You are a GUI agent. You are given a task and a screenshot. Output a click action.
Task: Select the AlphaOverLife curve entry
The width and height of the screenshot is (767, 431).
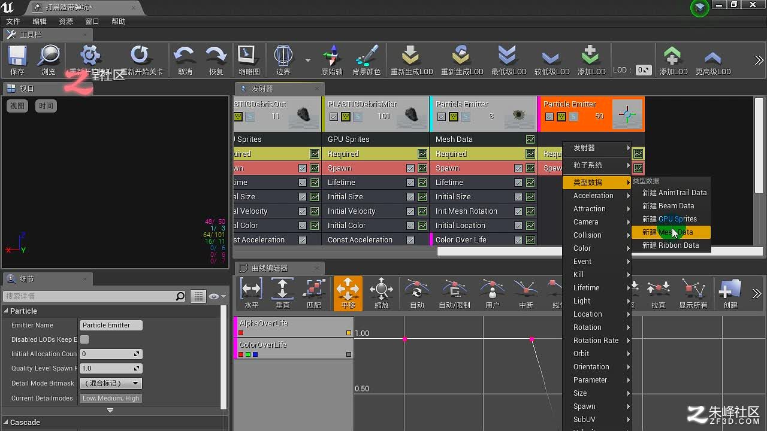[294, 327]
